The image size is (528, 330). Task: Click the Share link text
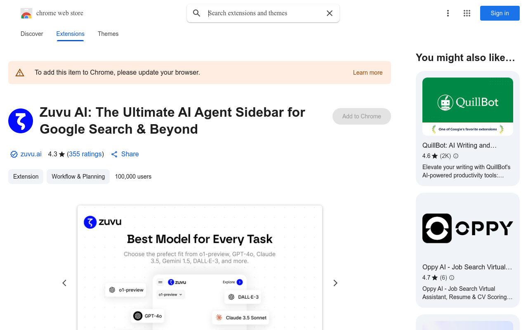click(130, 154)
